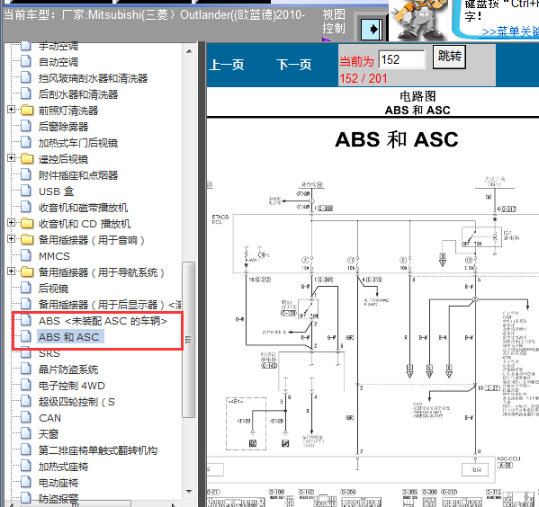The width and height of the screenshot is (539, 507).
Task: Expand the 收音机和 CD 播放机 folder
Action: 11,223
